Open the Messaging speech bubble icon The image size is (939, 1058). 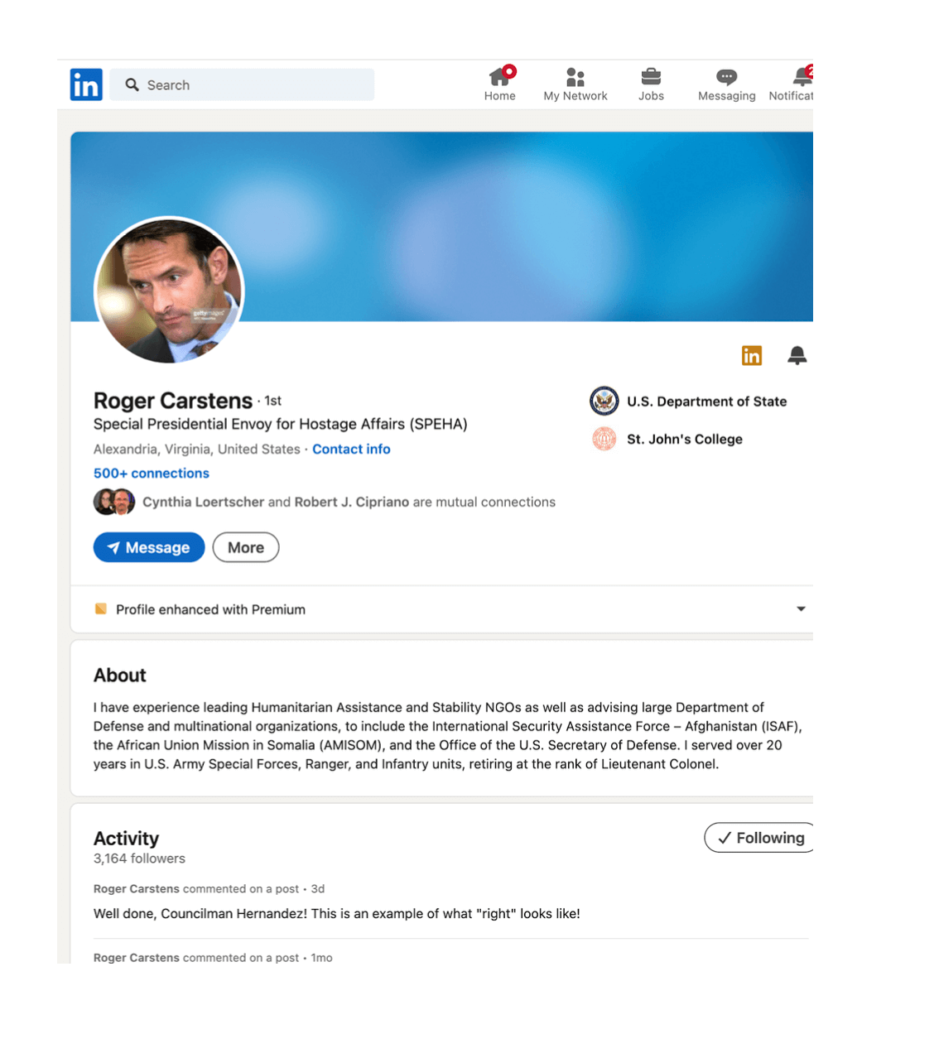click(x=726, y=77)
